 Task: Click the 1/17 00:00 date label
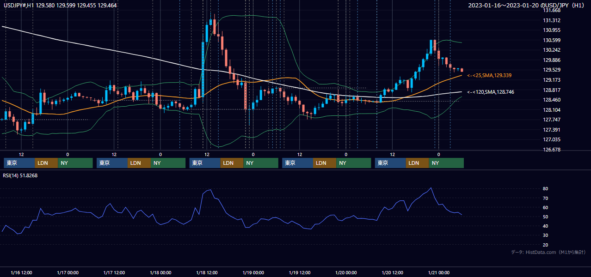(68, 273)
